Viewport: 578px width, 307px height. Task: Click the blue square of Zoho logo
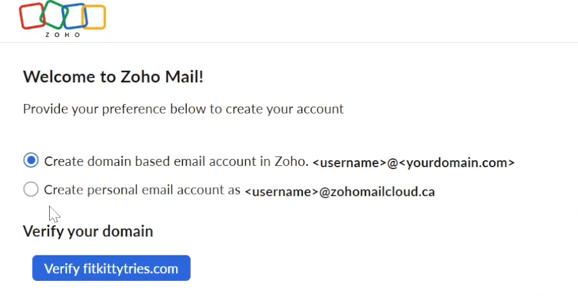[74, 17]
